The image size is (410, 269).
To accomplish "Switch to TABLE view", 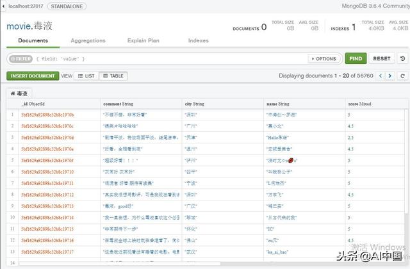I will point(113,76).
